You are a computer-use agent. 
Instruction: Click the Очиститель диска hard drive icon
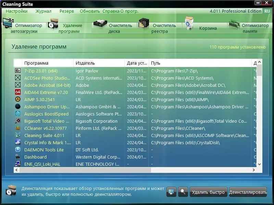click(100, 23)
